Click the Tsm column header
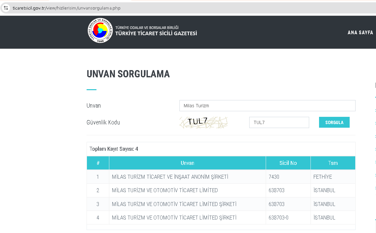Image resolution: width=376 pixels, height=233 pixels. [333, 163]
